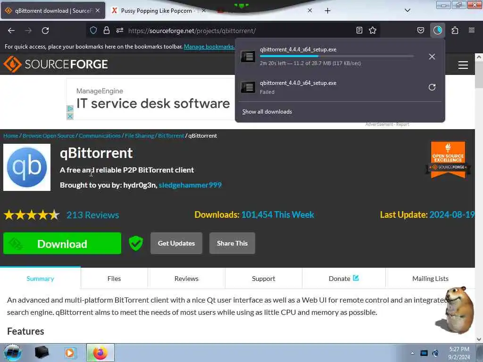Close the ad with X icon

click(x=70, y=116)
